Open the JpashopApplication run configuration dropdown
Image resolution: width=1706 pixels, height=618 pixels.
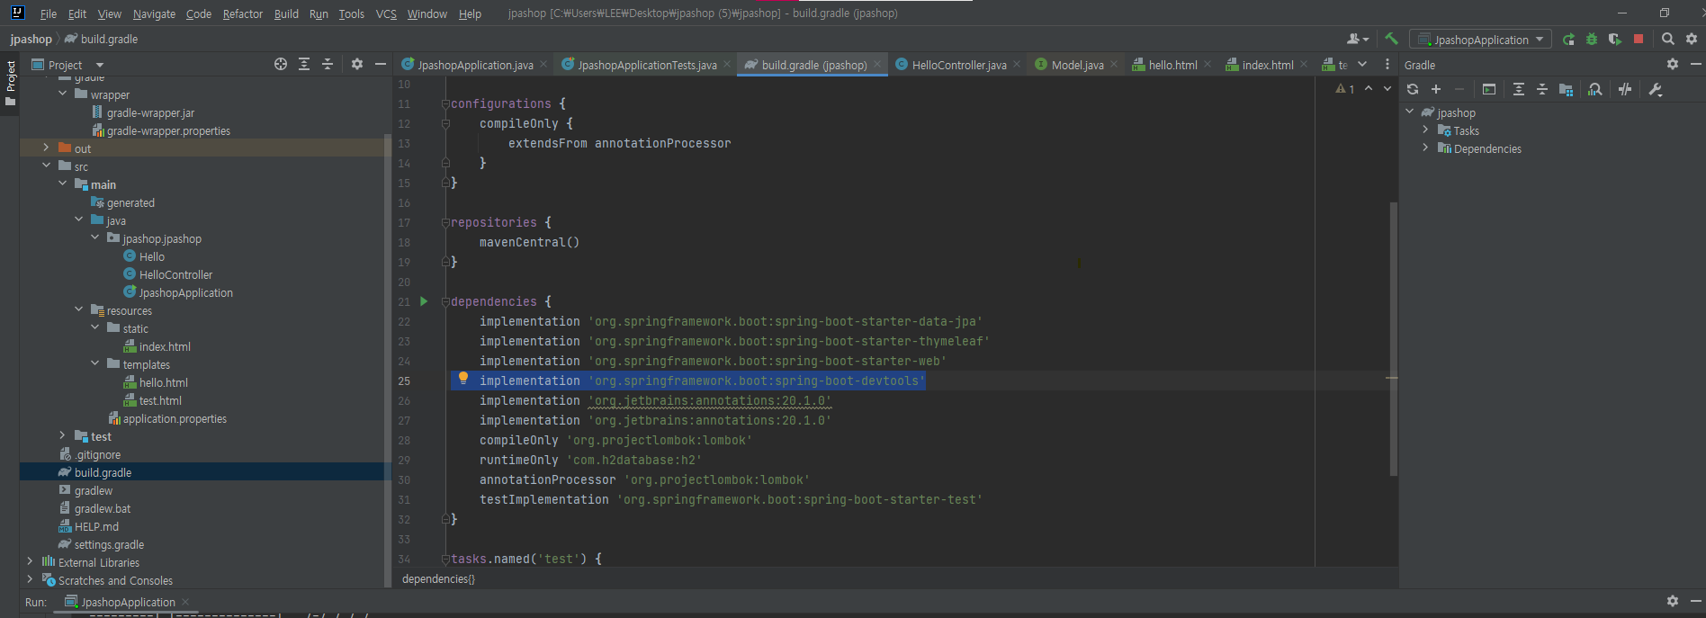(x=1480, y=40)
